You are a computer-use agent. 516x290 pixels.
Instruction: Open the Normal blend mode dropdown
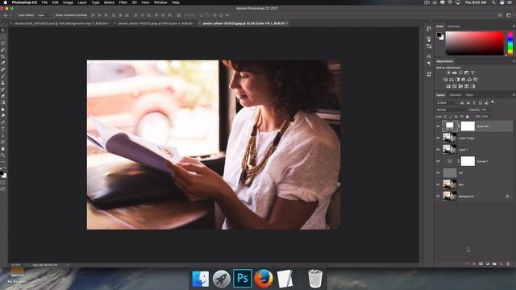451,110
